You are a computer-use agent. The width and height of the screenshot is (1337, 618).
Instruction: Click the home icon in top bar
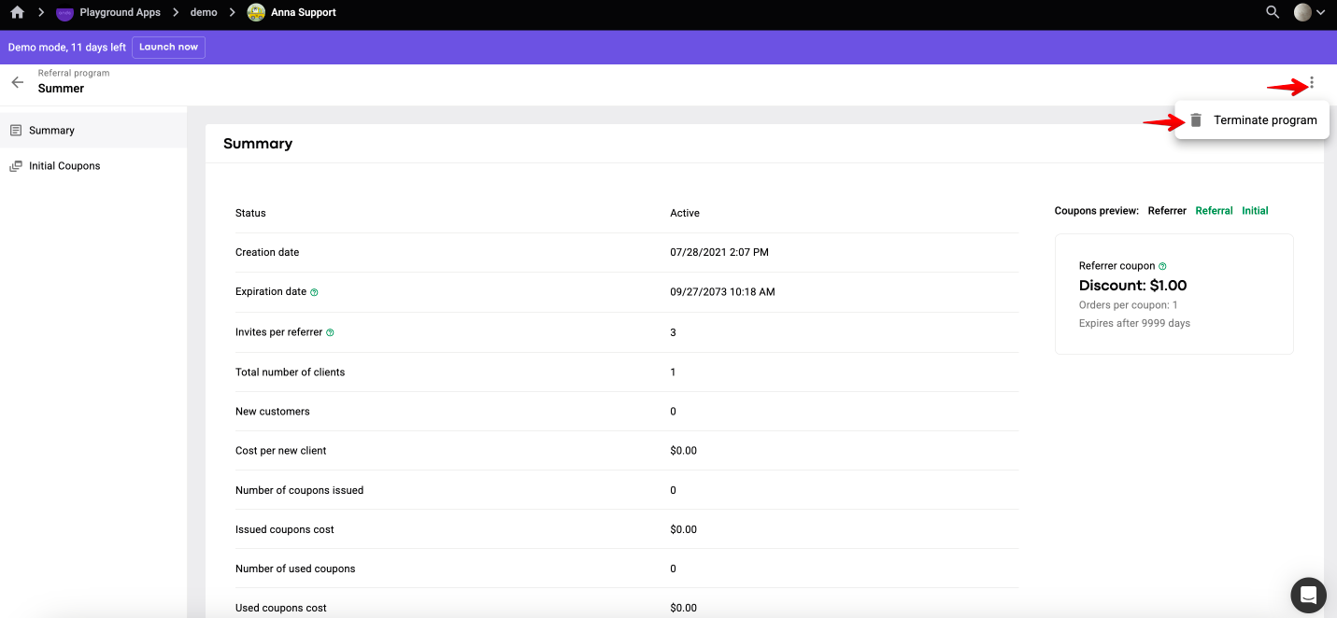(x=17, y=12)
